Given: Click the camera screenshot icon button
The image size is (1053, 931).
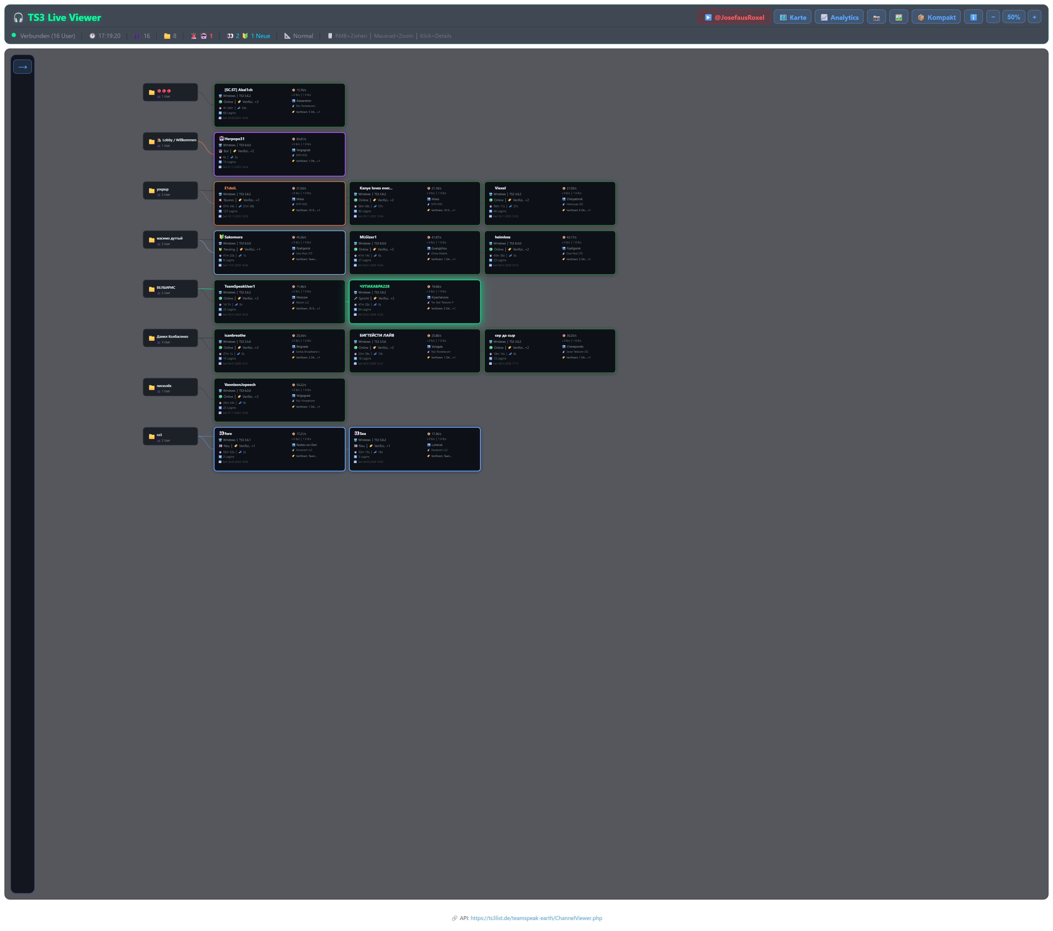Looking at the screenshot, I should pos(876,17).
